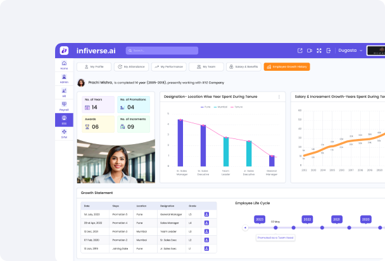Click the open-in-new-window icon in header
The height and width of the screenshot is (261, 385).
tap(300, 51)
